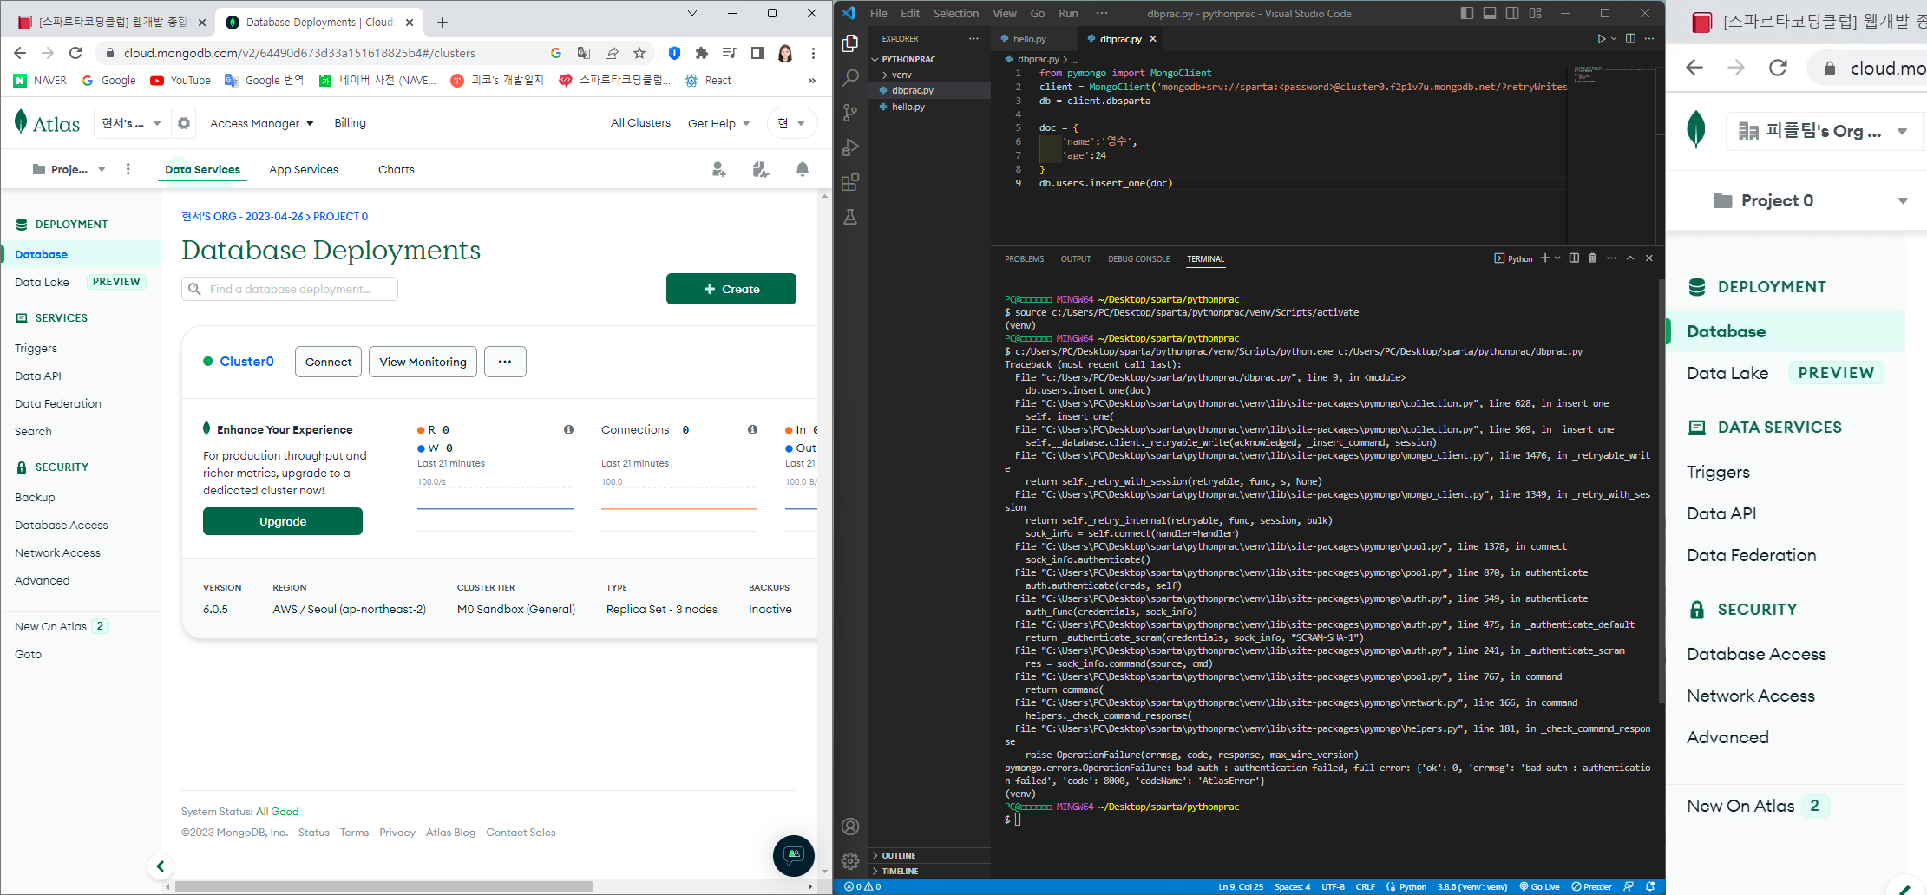The image size is (1927, 895).
Task: Click the green Create button
Action: coord(731,289)
